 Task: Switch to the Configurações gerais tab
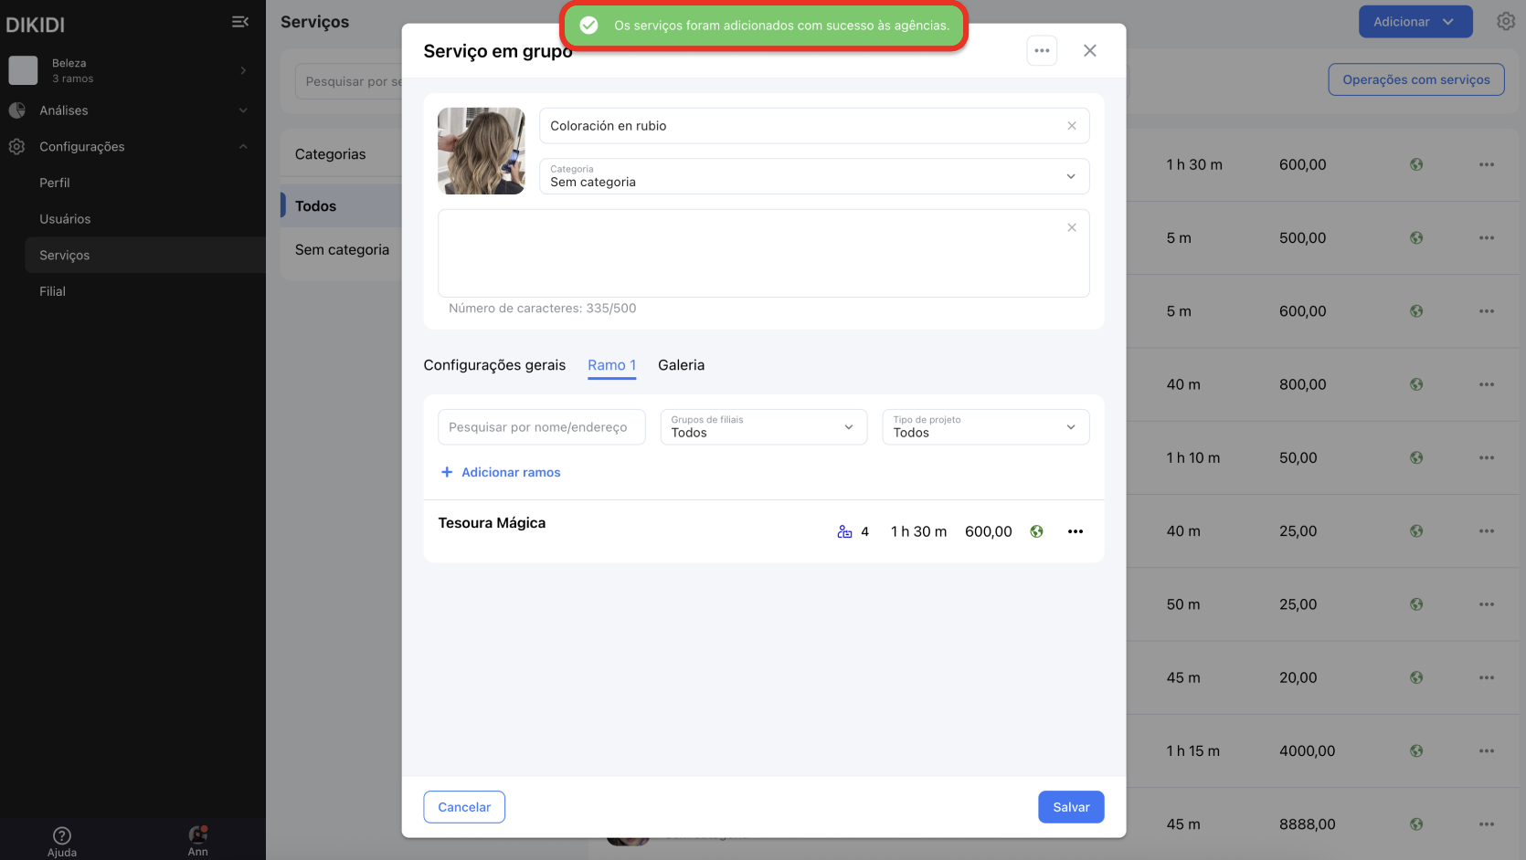pyautogui.click(x=494, y=365)
